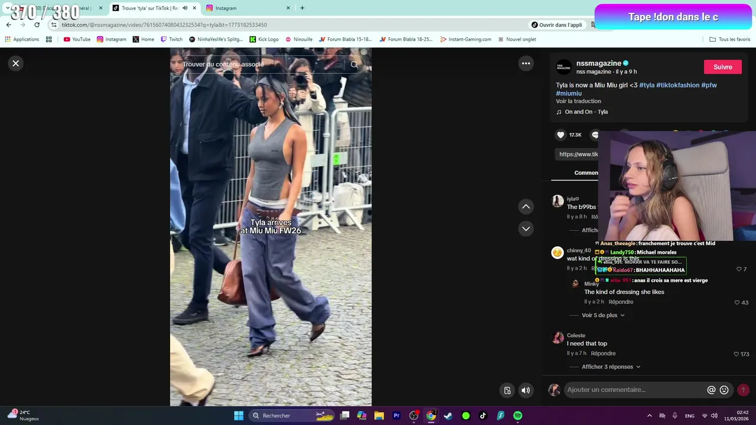Screen dimensions: 756x425
Task: Reply to Minky's comment
Action: (621, 302)
